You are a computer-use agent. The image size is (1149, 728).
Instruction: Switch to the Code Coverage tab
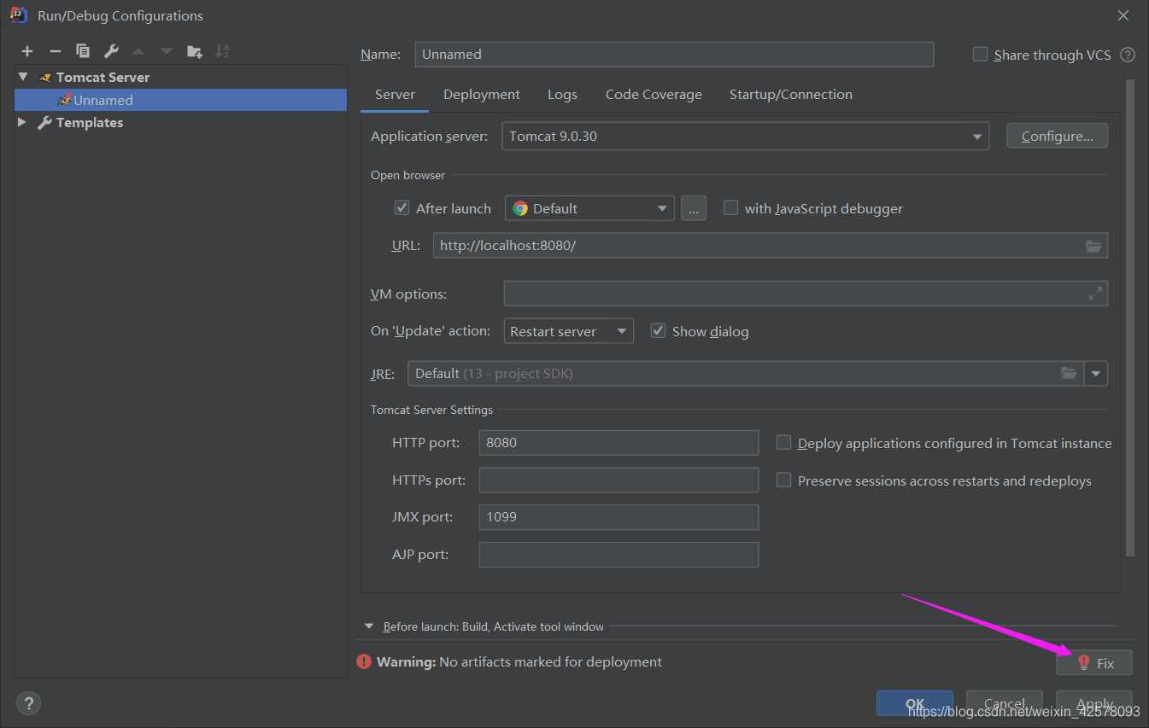point(654,95)
